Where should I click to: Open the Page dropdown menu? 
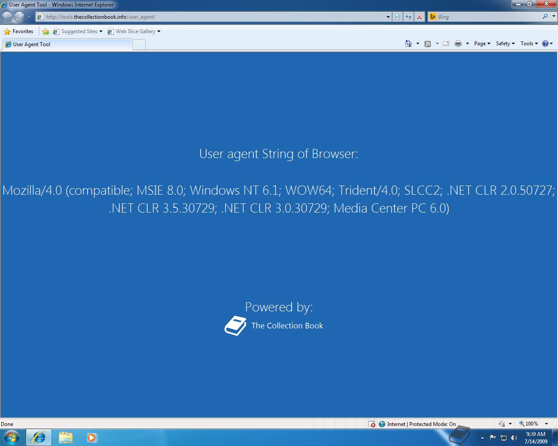pos(481,44)
